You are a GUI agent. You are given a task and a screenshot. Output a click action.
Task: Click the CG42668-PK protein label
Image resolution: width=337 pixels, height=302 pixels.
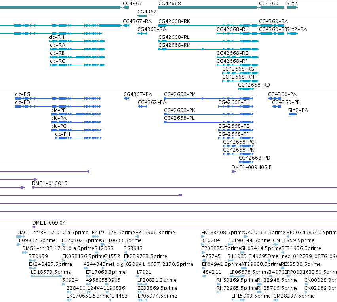click(x=180, y=110)
